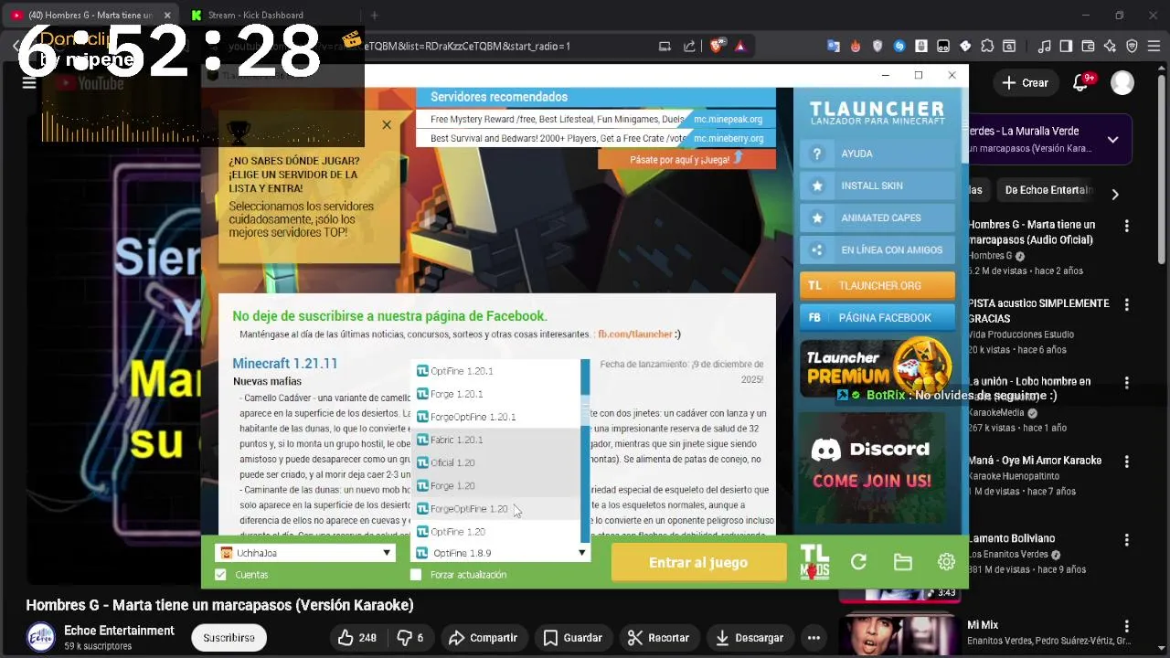
Task: Select OptiFine 1.20 version
Action: (x=495, y=531)
